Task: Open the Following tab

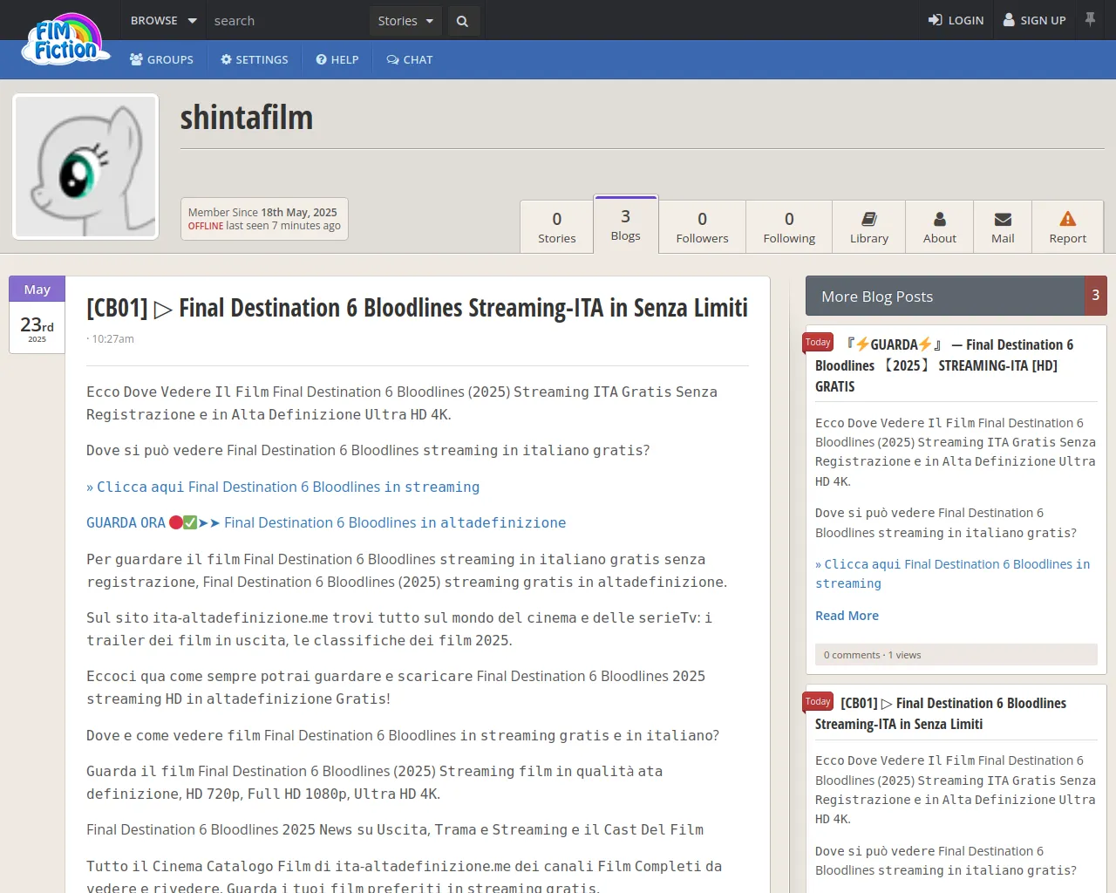Action: coord(789,227)
